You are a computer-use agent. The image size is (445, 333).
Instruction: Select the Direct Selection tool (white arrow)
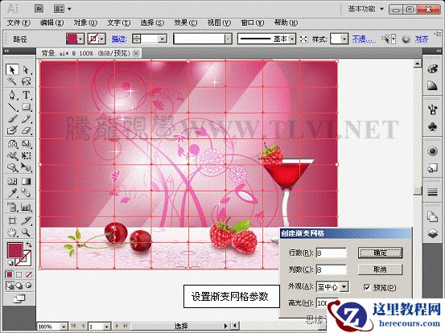tap(26, 69)
